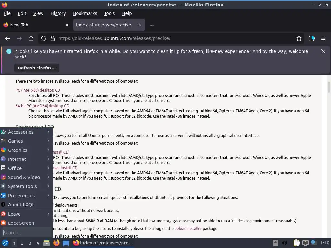Open the tracking protection shield icon
The height and width of the screenshot is (248, 331).
(x=44, y=39)
